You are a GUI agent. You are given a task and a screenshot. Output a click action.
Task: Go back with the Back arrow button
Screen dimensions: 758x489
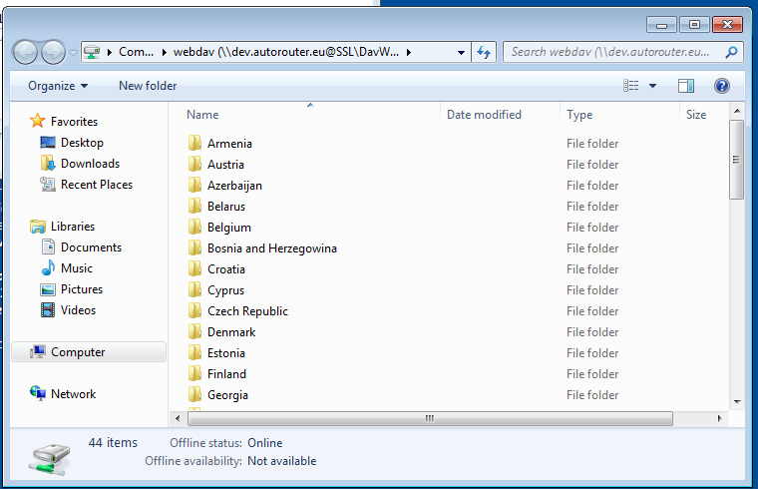25,52
